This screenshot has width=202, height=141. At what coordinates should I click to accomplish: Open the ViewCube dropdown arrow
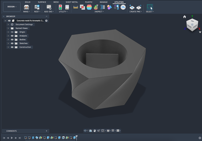[200, 32]
